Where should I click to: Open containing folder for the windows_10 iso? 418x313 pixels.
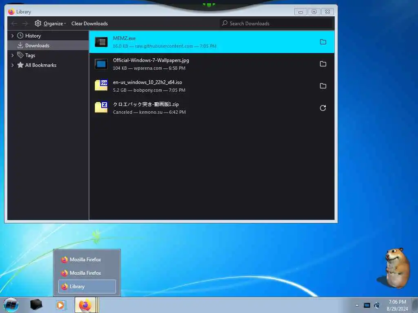pyautogui.click(x=323, y=86)
